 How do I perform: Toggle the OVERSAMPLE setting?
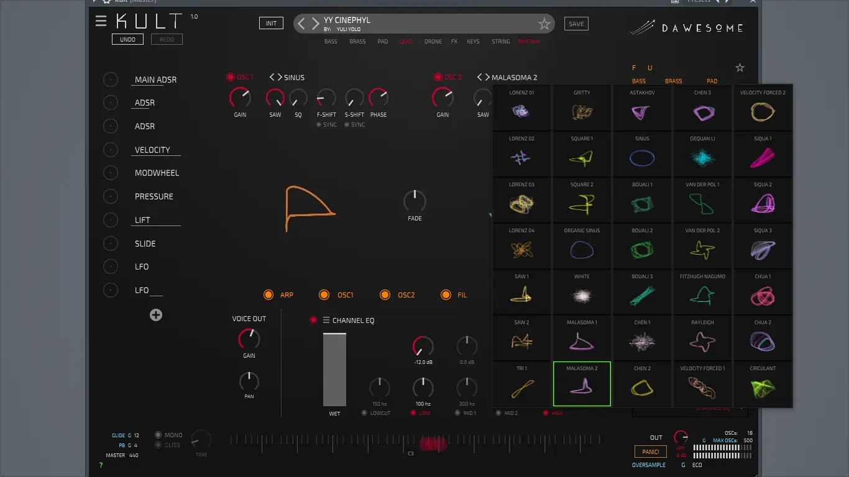(x=649, y=465)
